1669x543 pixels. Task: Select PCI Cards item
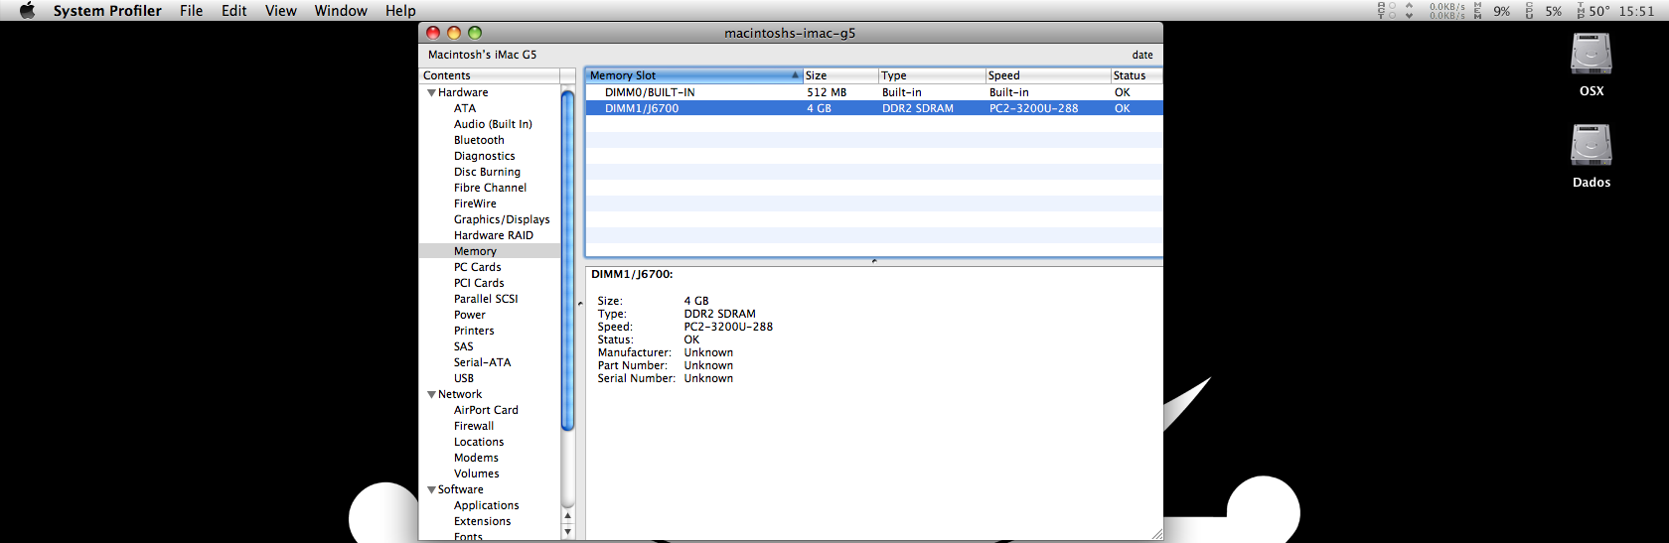(x=479, y=283)
